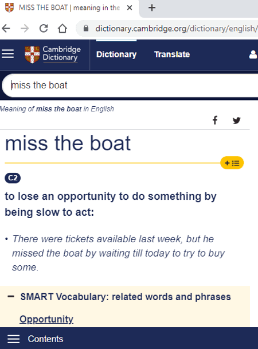Viewport: 258px width, 349px height.
Task: Select the Translate tab
Action: pos(172,55)
